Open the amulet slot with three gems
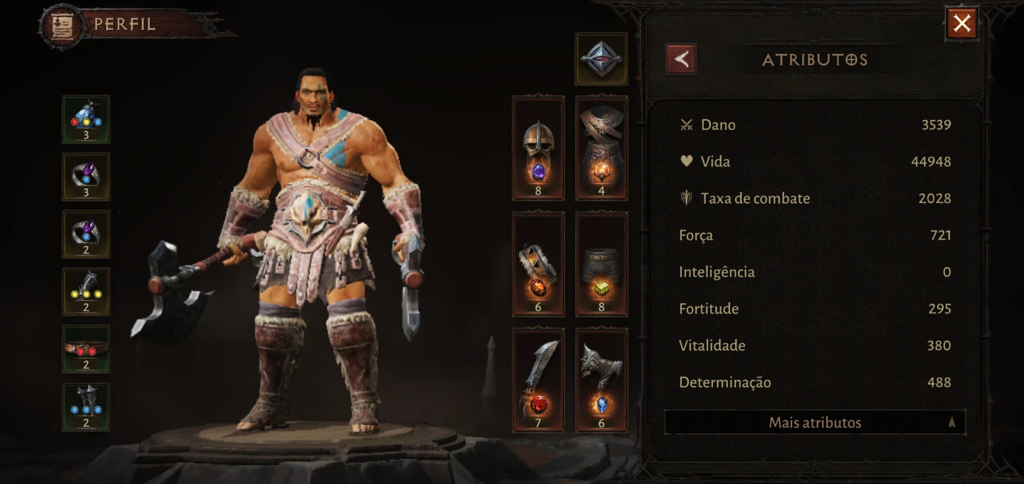1024x484 pixels. click(86, 119)
